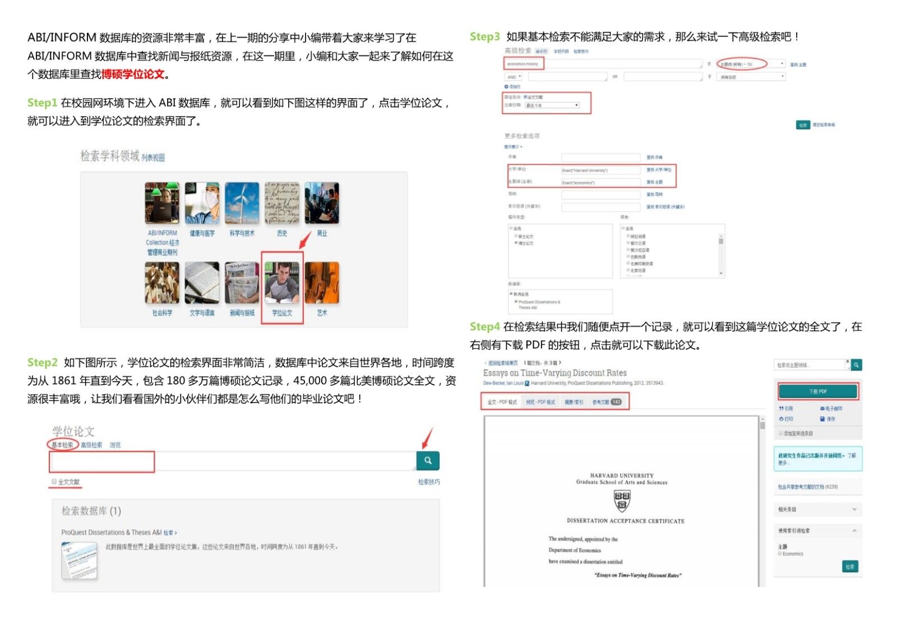
Task: Open the 所有字段 field dropdown
Action: coord(751,77)
